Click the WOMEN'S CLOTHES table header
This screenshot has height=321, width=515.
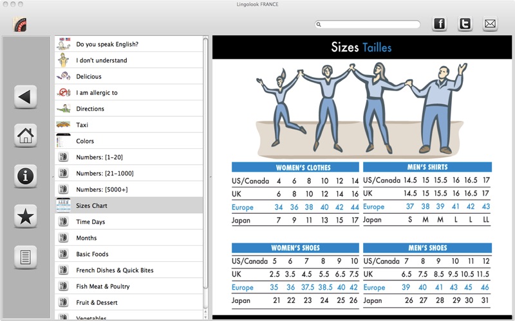click(x=295, y=168)
